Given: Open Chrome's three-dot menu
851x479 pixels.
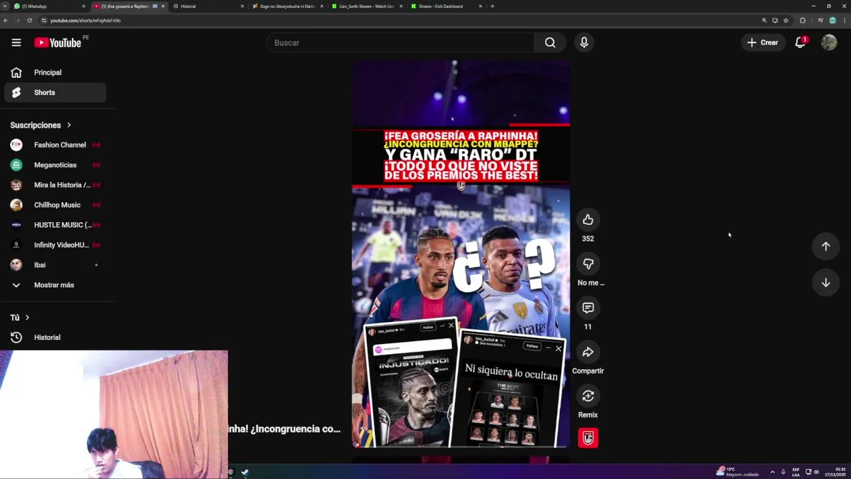Looking at the screenshot, I should click(844, 21).
